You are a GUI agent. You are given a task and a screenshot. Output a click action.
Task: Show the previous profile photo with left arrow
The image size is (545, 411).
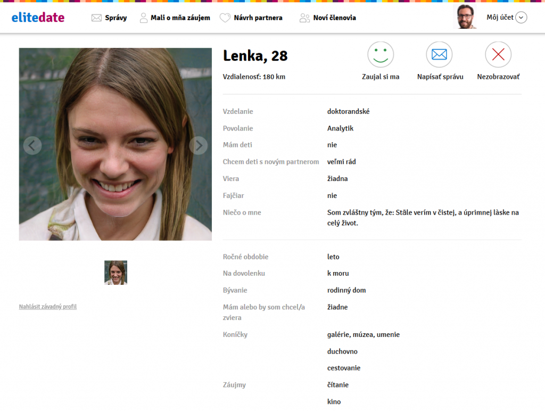(32, 145)
